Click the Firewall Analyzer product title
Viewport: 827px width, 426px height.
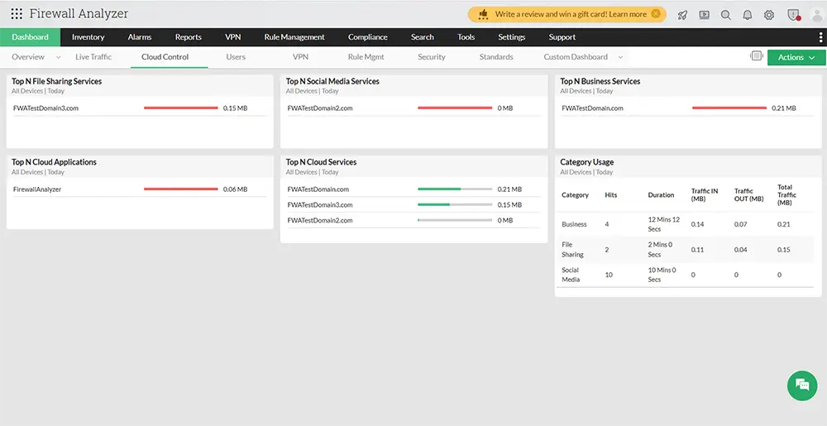click(79, 14)
